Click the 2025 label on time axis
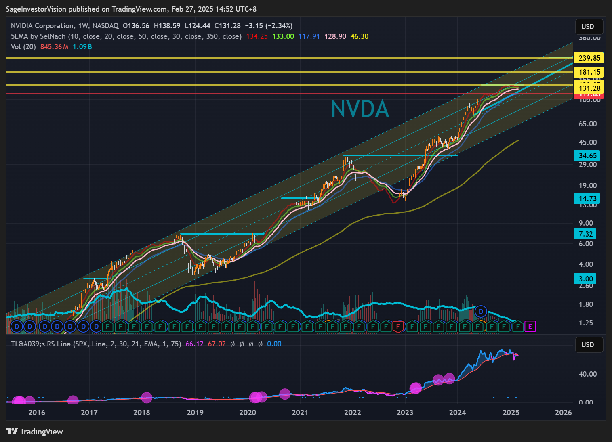Image resolution: width=612 pixels, height=442 pixels. (x=511, y=412)
